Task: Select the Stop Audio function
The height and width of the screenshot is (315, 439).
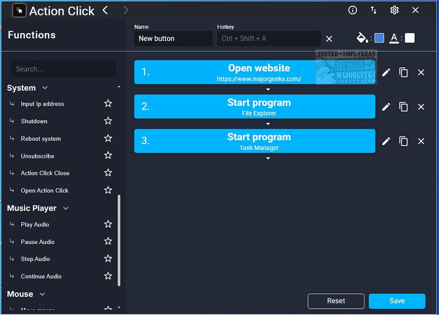Action: [35, 259]
